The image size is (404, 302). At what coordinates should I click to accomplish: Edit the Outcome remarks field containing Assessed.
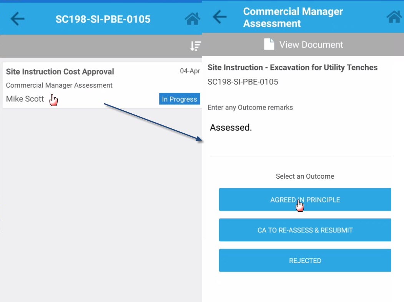301,136
